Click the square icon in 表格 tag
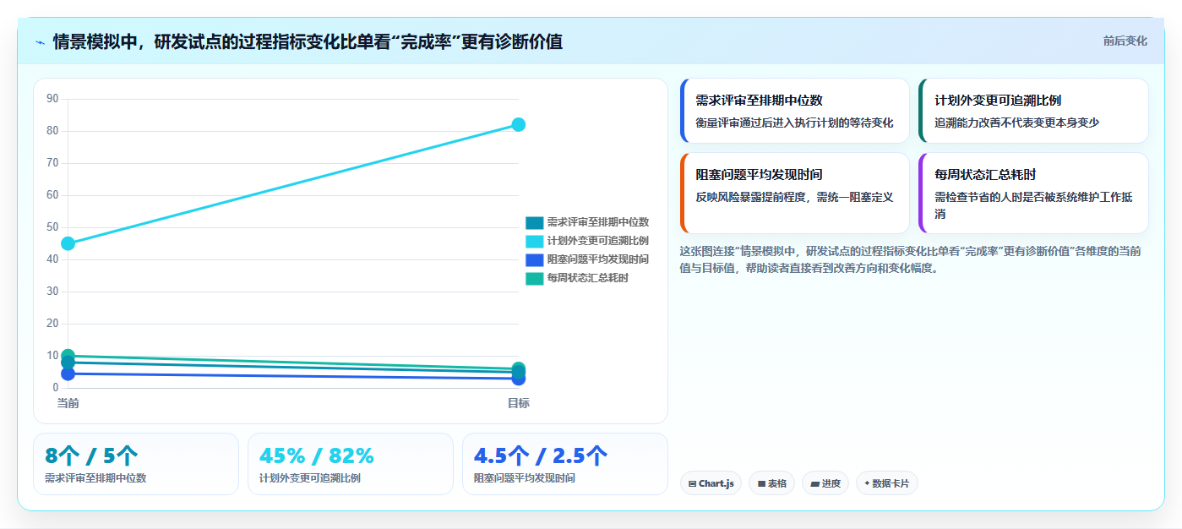1182x529 pixels. click(761, 484)
